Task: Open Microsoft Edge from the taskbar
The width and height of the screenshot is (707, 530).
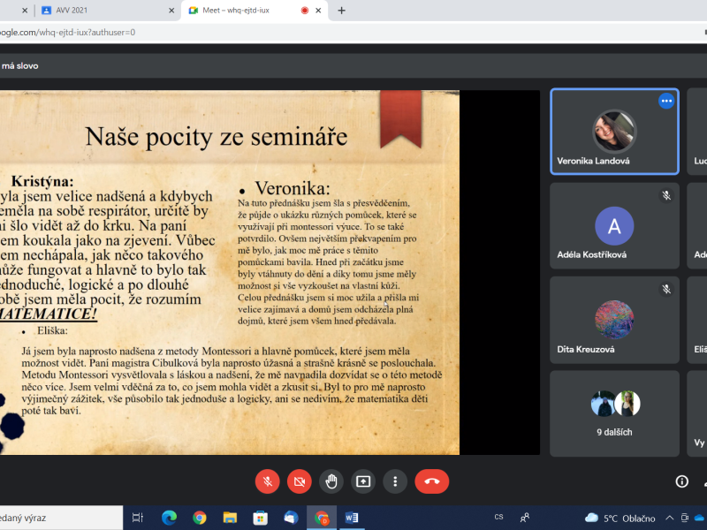Action: [x=169, y=518]
